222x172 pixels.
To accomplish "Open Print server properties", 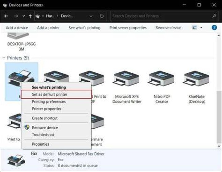I will (x=128, y=28).
